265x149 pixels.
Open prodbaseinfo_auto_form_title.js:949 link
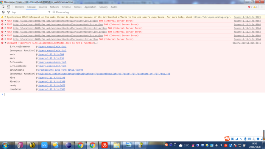pyautogui.click(x=61, y=70)
